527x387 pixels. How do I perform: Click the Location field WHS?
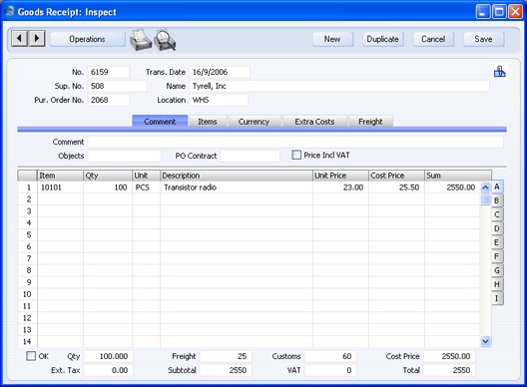tap(219, 100)
